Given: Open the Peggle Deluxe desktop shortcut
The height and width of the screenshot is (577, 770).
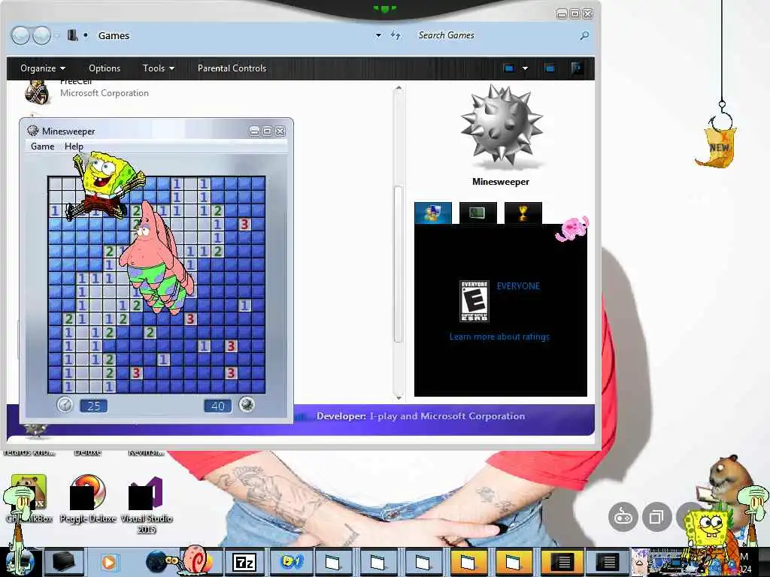Looking at the screenshot, I should tap(88, 499).
